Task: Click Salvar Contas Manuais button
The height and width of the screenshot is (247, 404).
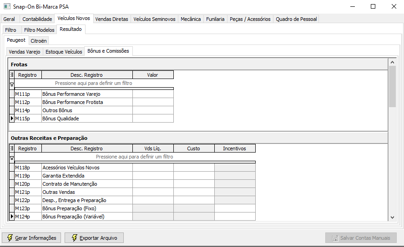Action: [x=361, y=238]
